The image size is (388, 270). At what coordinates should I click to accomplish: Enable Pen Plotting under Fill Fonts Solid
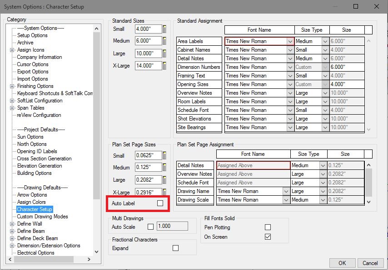click(x=268, y=227)
